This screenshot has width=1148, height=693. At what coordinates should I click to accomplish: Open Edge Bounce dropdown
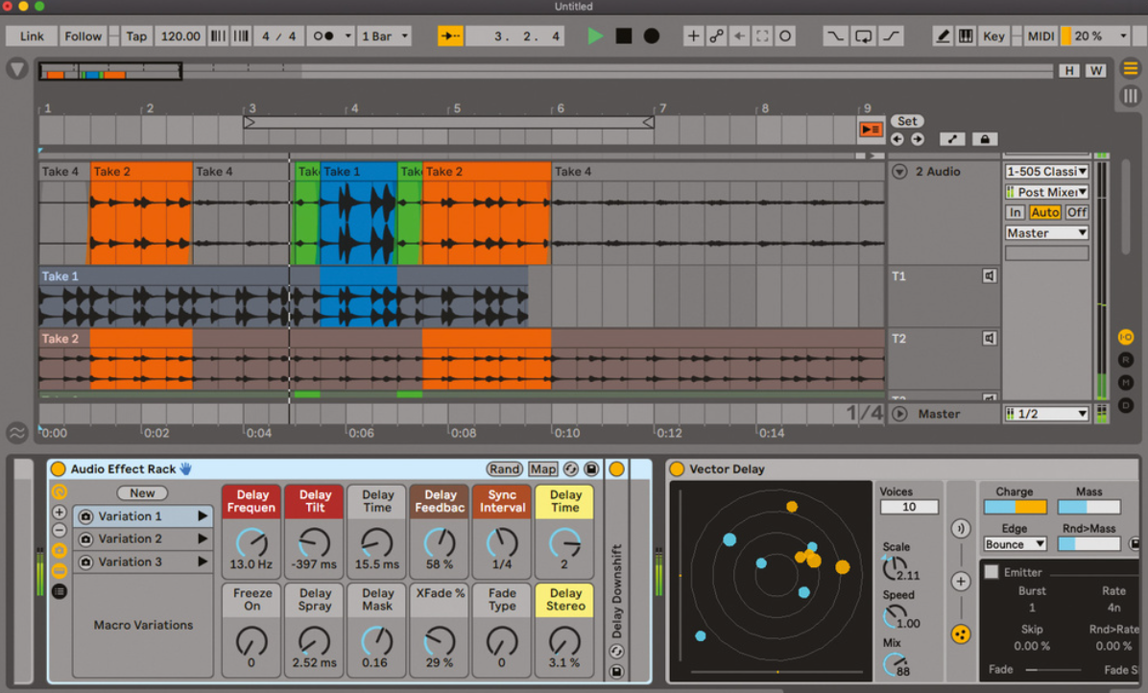[1015, 544]
